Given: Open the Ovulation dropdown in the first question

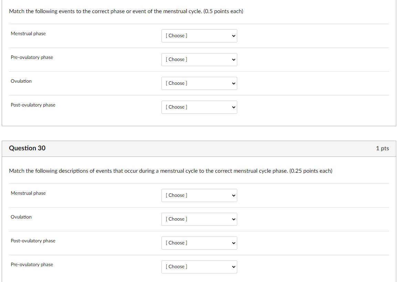Looking at the screenshot, I should [x=199, y=83].
